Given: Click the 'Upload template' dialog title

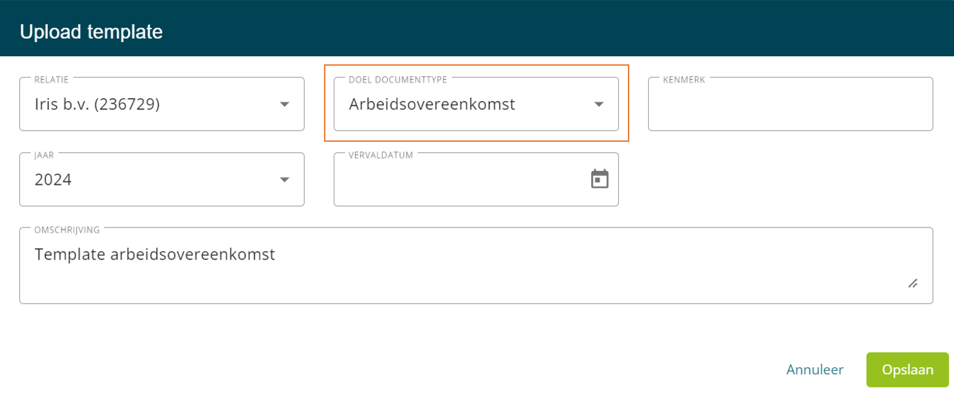Looking at the screenshot, I should pos(91,32).
